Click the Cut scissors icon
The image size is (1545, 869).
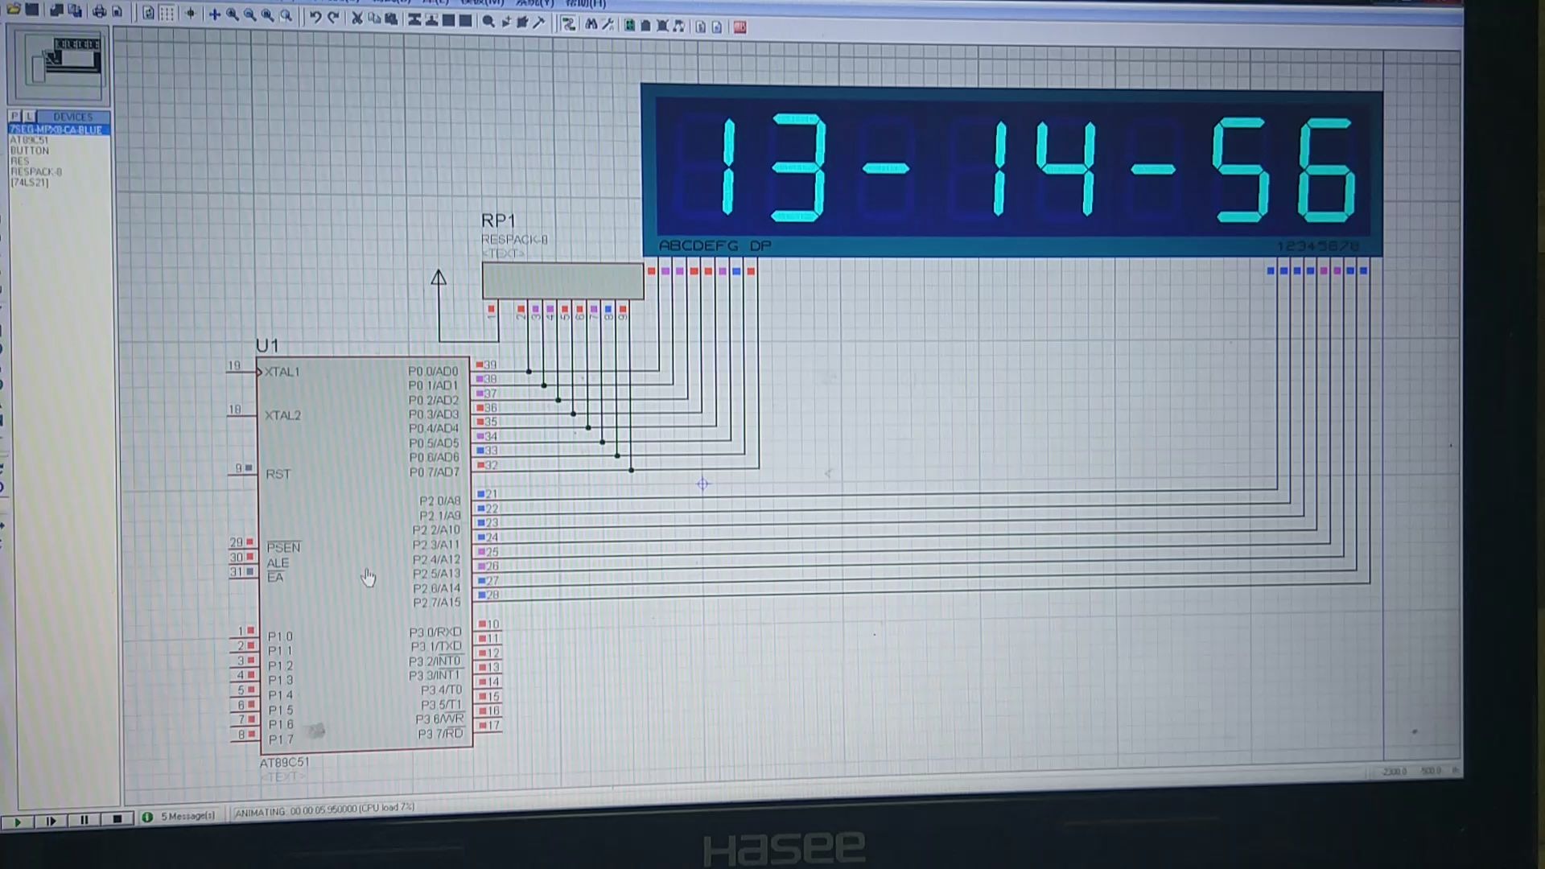pyautogui.click(x=357, y=18)
